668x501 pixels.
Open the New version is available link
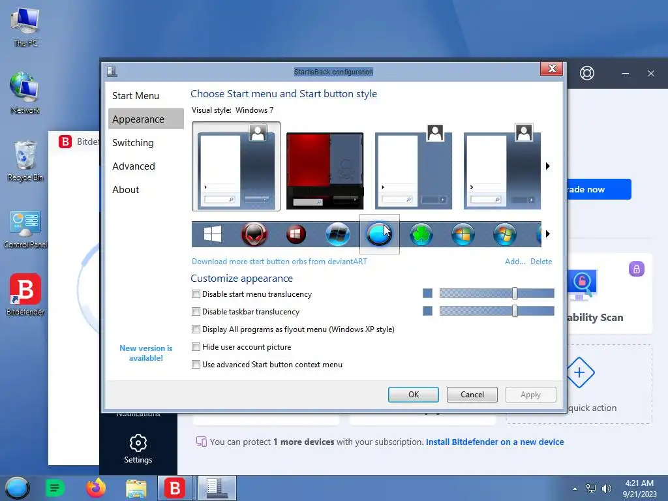tap(145, 353)
